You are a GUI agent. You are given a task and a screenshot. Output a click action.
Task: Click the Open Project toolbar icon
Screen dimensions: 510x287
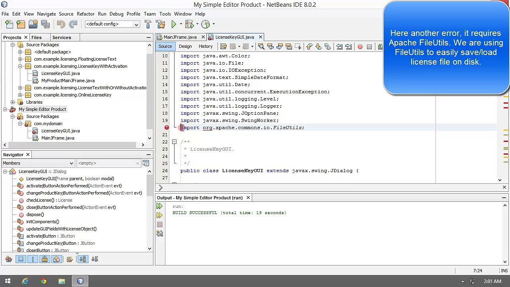[x=33, y=24]
